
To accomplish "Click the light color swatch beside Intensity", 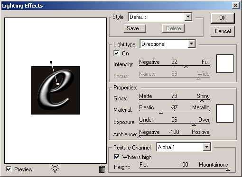I will click(x=225, y=64).
